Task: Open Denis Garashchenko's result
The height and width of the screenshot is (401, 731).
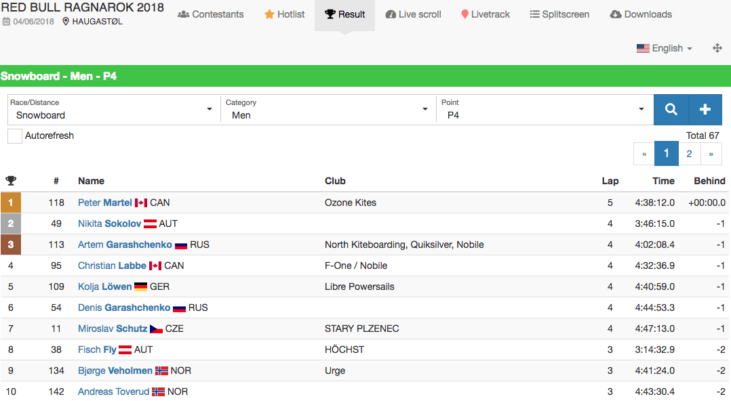Action: 124,308
